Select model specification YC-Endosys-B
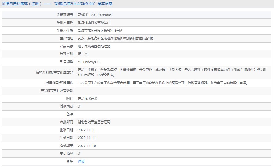 coord(88,62)
